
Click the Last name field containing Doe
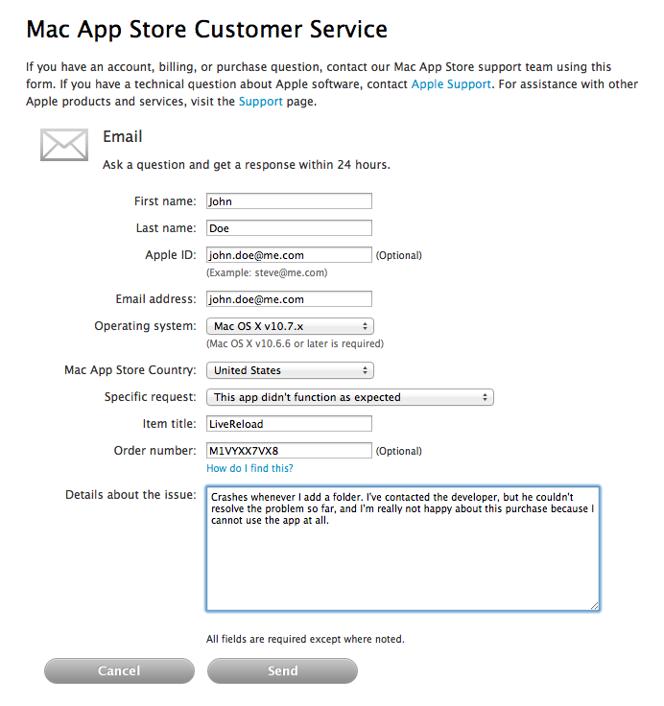click(289, 228)
